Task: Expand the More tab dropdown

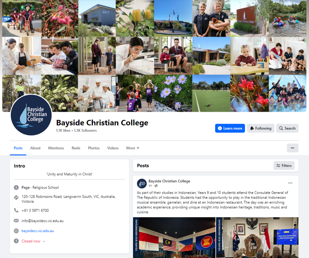Action: pyautogui.click(x=133, y=148)
